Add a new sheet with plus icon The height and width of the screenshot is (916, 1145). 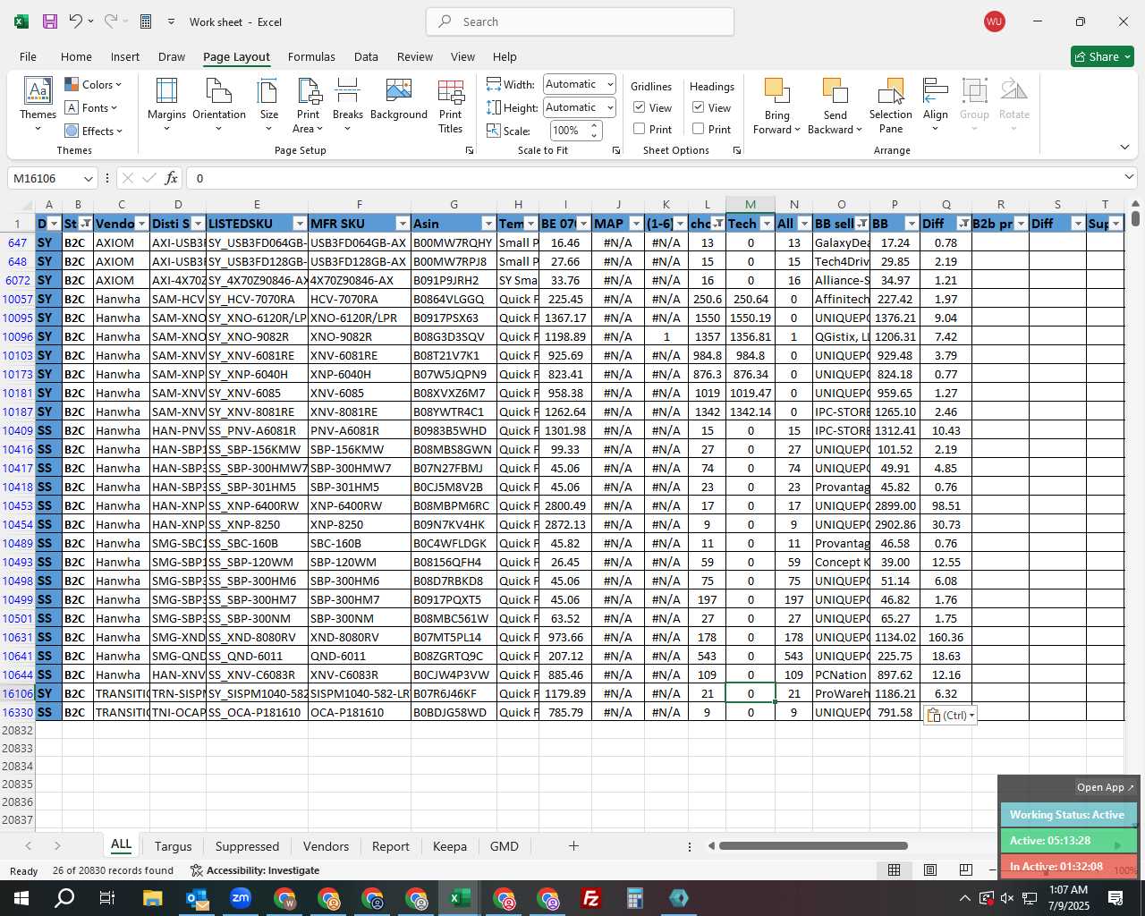573,846
